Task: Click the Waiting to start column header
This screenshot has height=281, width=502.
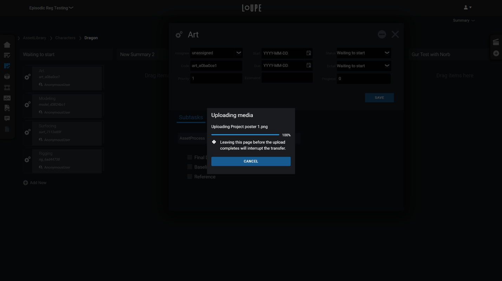Action: click(x=66, y=54)
